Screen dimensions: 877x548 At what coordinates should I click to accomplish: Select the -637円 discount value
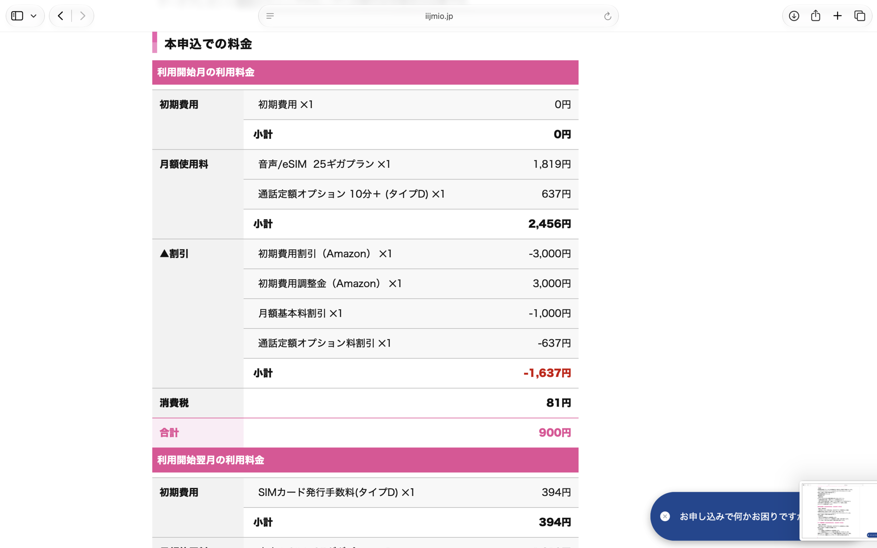(554, 343)
